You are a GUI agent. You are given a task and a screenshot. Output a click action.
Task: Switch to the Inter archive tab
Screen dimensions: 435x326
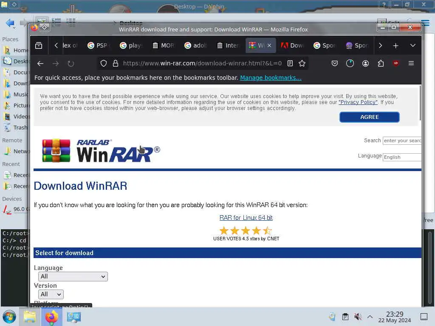pos(228,45)
